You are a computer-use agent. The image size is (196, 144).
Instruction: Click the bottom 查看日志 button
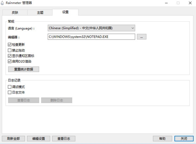click(64, 139)
